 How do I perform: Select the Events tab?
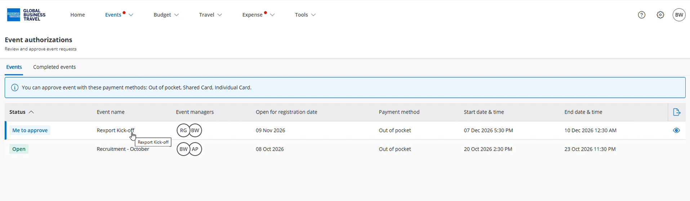[14, 67]
